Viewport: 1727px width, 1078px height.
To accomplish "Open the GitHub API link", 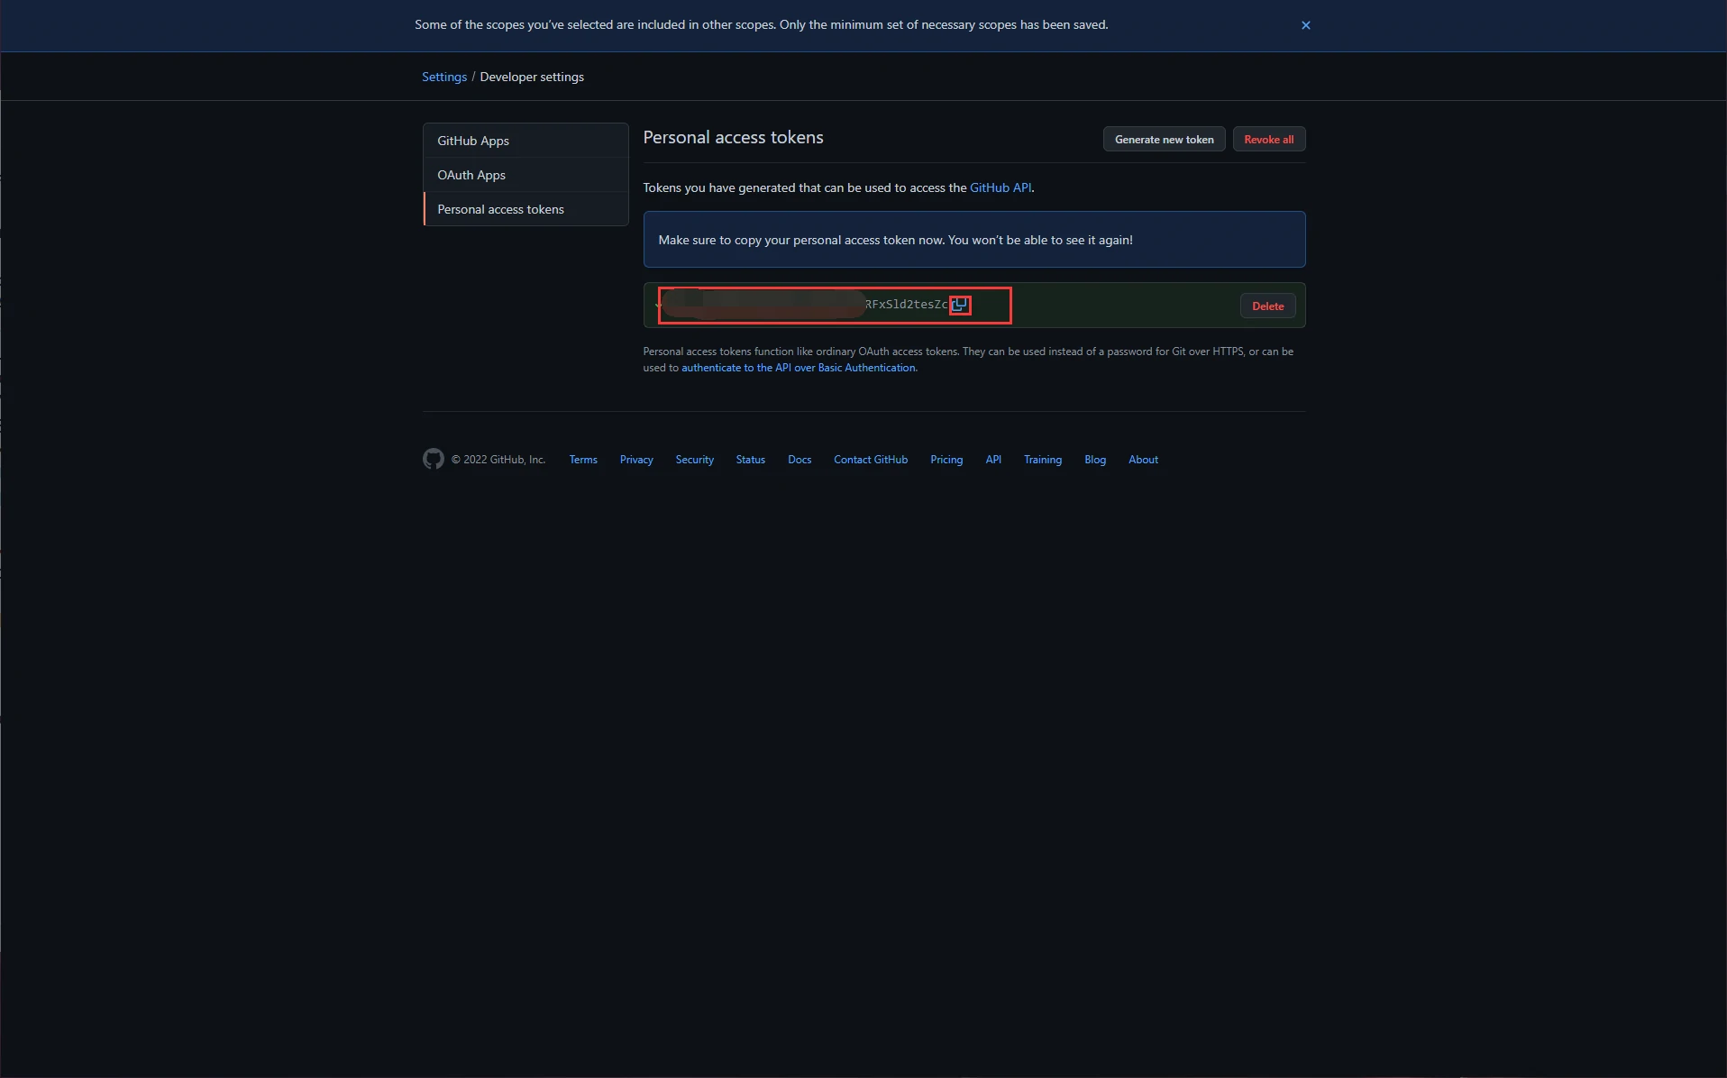I will 1000,187.
